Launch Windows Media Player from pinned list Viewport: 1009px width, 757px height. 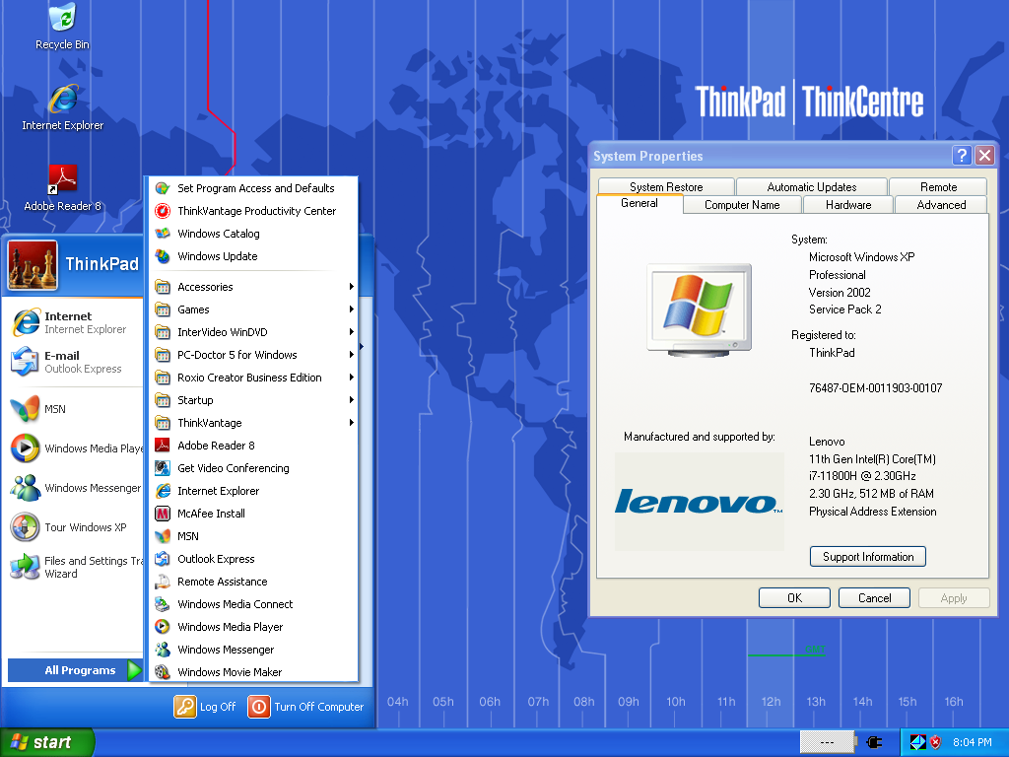click(26, 448)
